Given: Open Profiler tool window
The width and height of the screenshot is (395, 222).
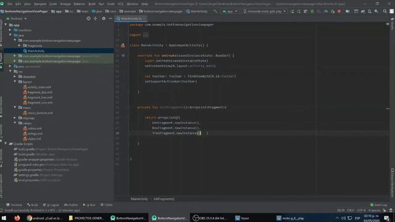Looking at the screenshot, I should [x=71, y=205].
